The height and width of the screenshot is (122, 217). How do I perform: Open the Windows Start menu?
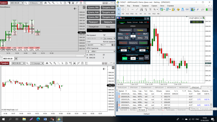(x=3, y=119)
